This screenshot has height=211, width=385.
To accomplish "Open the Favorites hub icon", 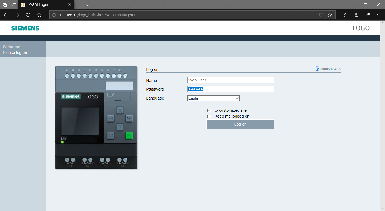I will 346,15.
